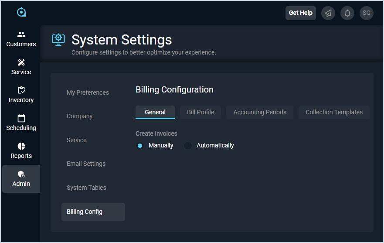Go to Email Settings section

coord(86,164)
